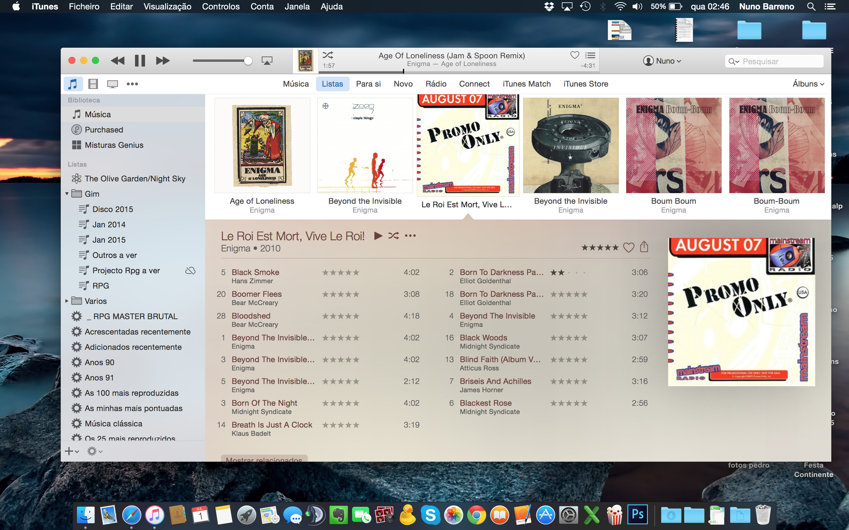This screenshot has width=849, height=530.
Task: Shuffle the Le Roi Est Mort album
Action: coord(394,236)
